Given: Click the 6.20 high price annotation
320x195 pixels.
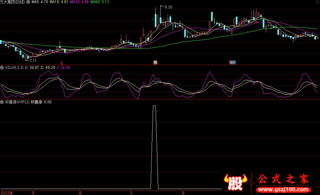Looking at the screenshot, I should [x=168, y=7].
